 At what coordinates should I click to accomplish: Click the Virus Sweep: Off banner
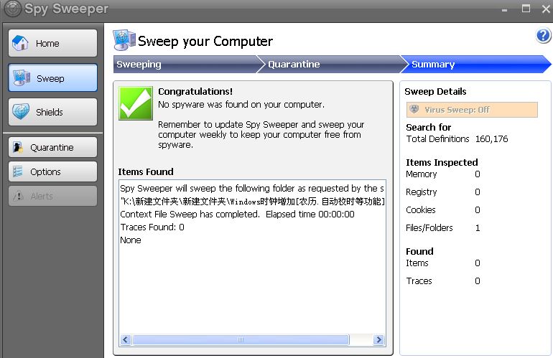(472, 110)
